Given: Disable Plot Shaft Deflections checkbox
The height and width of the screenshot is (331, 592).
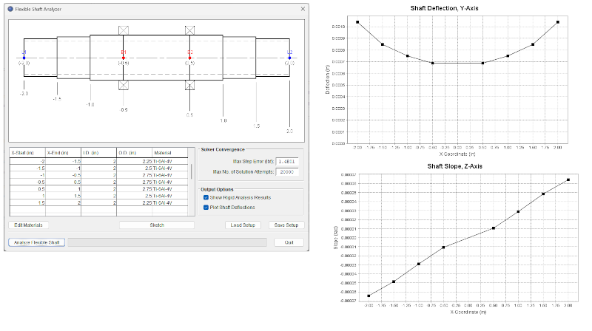Looking at the screenshot, I should click(206, 208).
